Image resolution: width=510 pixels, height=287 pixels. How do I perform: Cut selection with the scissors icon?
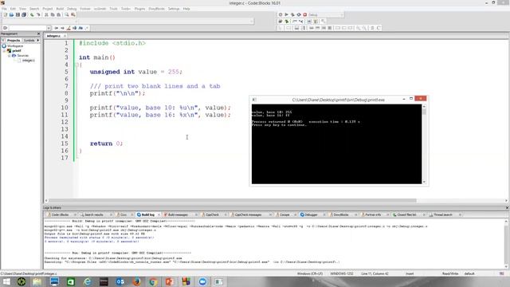click(x=46, y=14)
